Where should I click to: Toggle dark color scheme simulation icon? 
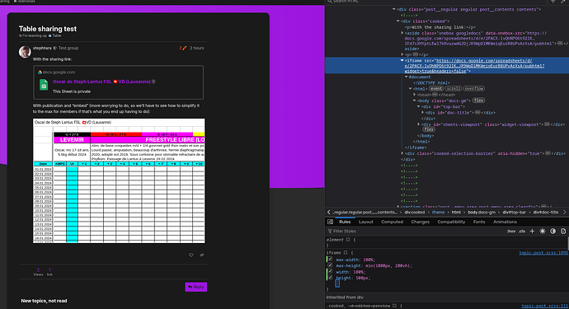pyautogui.click(x=553, y=231)
